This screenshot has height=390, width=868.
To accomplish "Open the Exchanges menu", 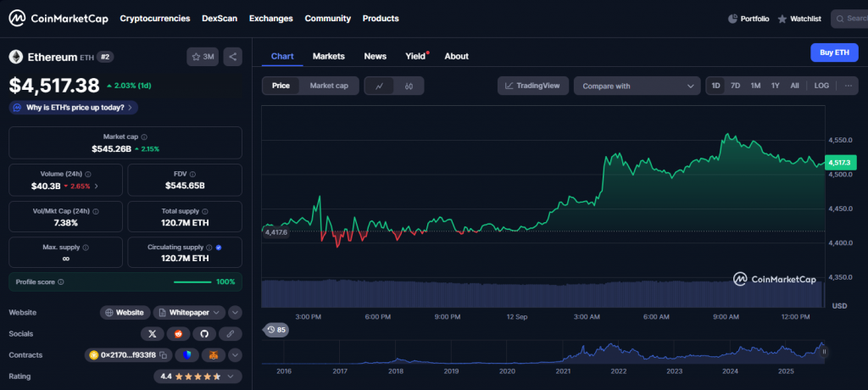I will coord(270,19).
